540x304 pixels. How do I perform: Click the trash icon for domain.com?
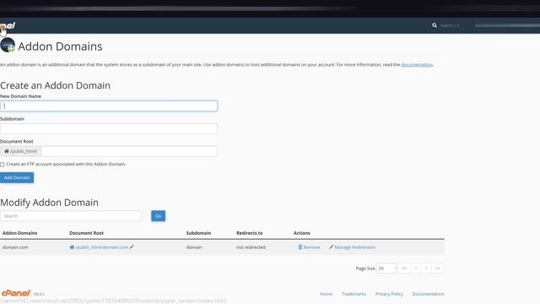pyautogui.click(x=300, y=247)
